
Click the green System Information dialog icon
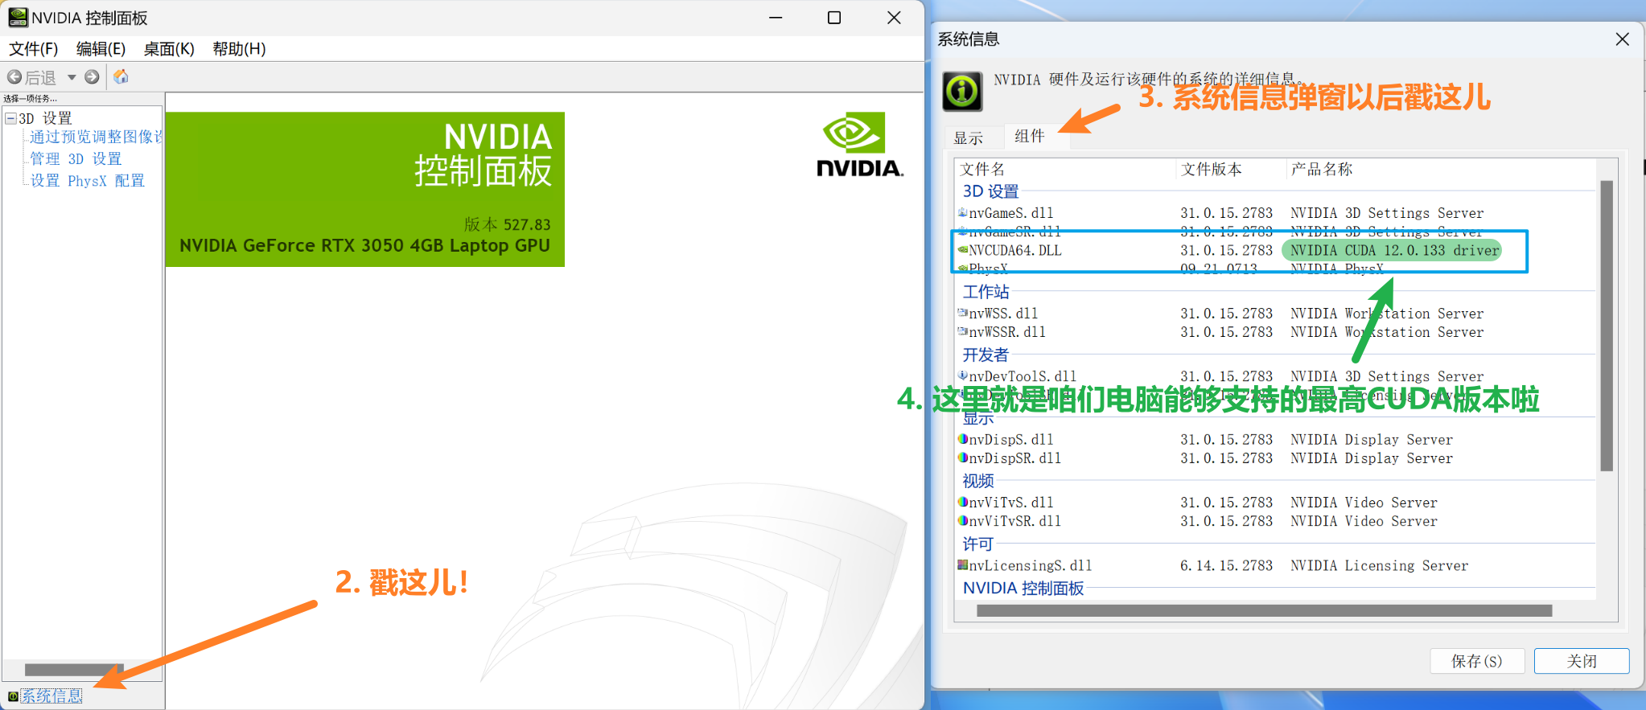[x=962, y=92]
